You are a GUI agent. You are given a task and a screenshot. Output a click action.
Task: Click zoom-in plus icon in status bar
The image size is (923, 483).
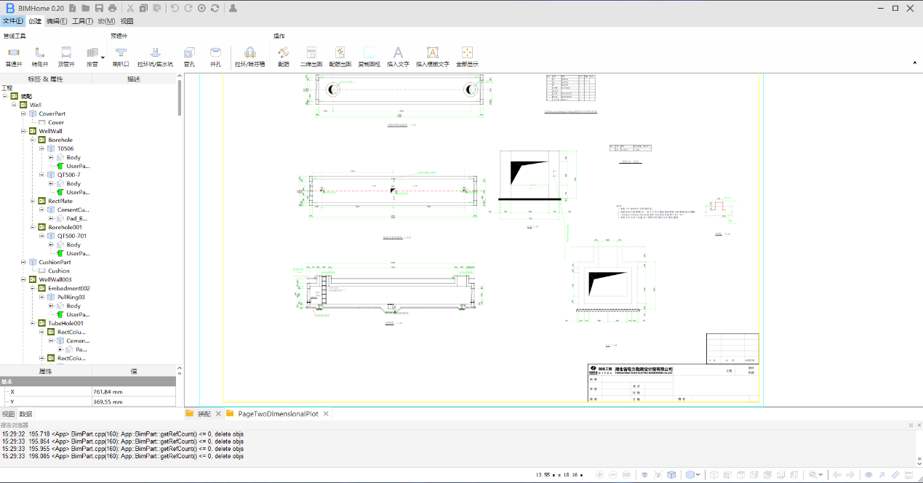pyautogui.click(x=599, y=474)
